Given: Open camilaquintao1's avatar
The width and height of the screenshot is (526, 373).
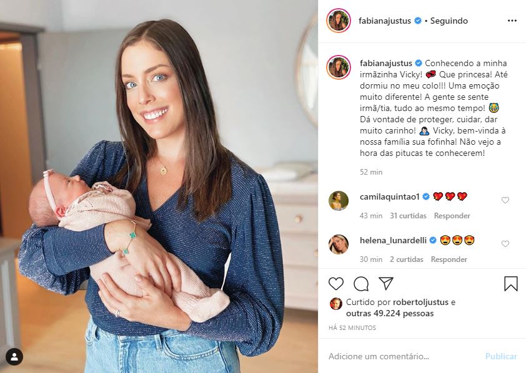Looking at the screenshot, I should (x=339, y=201).
